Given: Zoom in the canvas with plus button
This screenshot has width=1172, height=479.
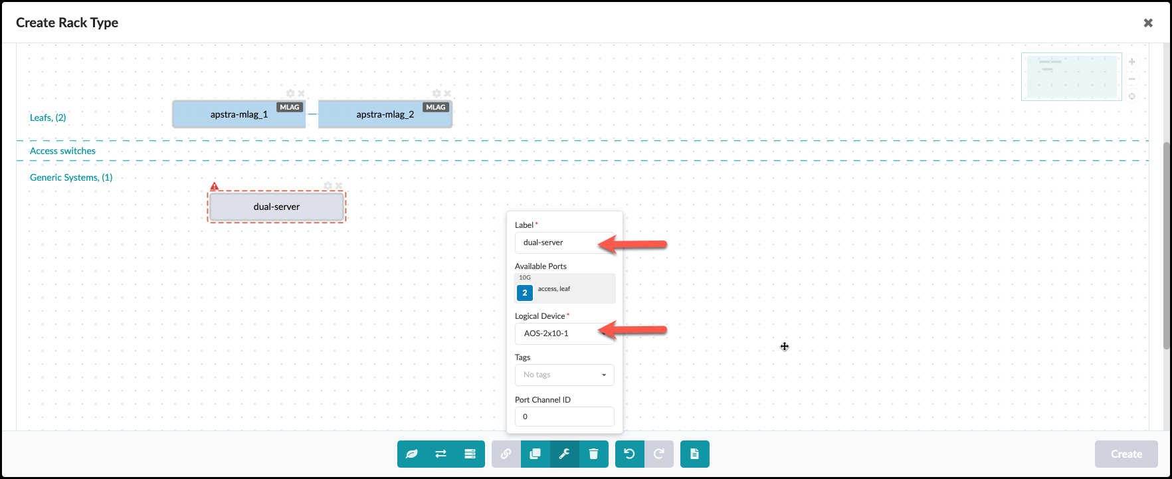Looking at the screenshot, I should (x=1132, y=62).
